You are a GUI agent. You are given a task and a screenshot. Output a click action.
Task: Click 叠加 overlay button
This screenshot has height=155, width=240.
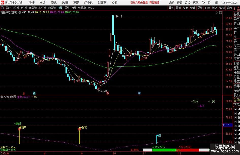click(x=178, y=8)
